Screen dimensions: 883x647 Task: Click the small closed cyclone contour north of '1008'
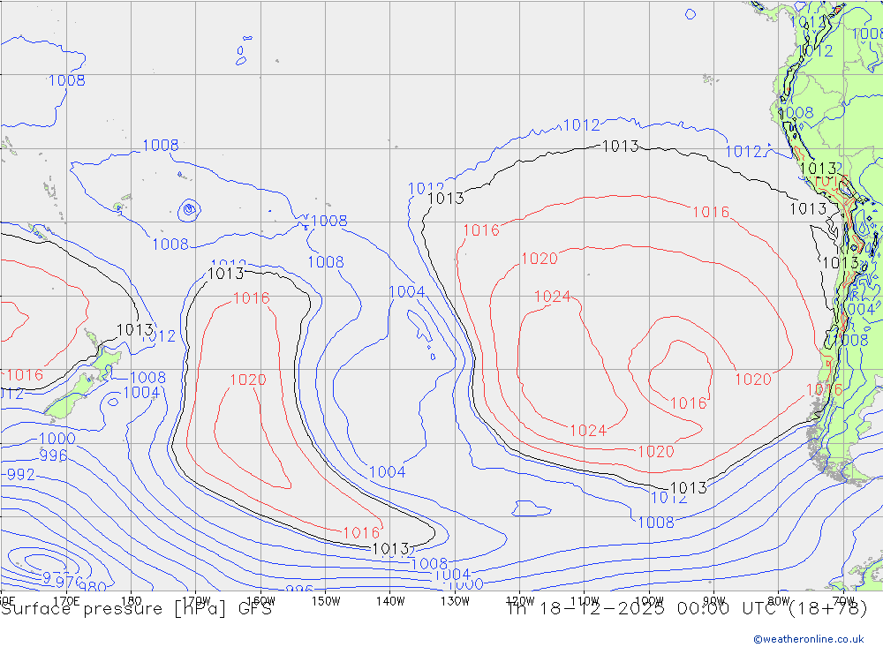[x=190, y=211]
